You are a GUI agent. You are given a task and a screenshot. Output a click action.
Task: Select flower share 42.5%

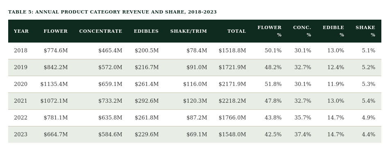pos(273,135)
